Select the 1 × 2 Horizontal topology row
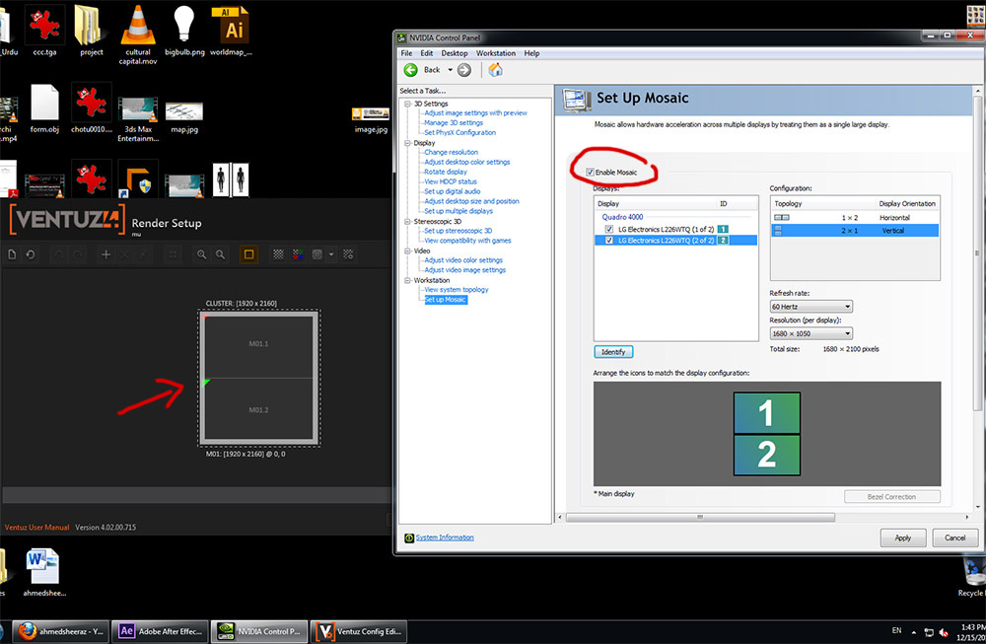Image resolution: width=986 pixels, height=644 pixels. coord(854,217)
